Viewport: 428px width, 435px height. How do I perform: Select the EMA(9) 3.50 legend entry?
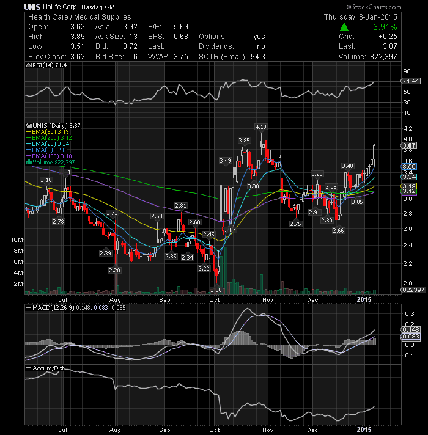[x=49, y=150]
